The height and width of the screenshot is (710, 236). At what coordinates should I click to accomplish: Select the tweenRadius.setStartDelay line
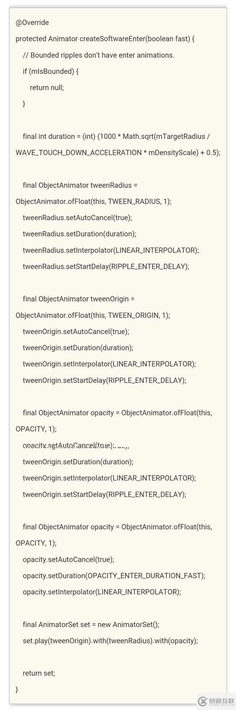click(106, 266)
